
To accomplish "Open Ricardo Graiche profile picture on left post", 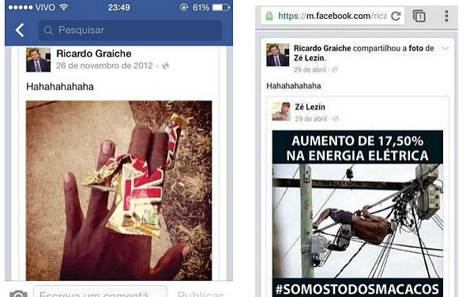I will click(38, 59).
